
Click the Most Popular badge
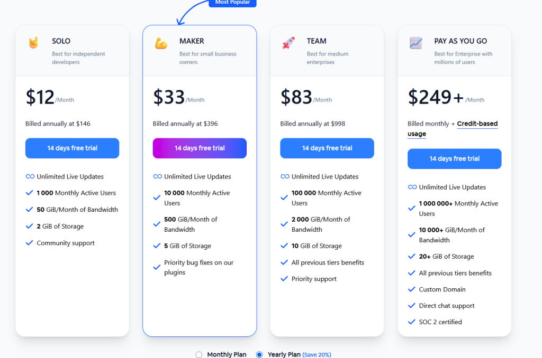click(232, 3)
